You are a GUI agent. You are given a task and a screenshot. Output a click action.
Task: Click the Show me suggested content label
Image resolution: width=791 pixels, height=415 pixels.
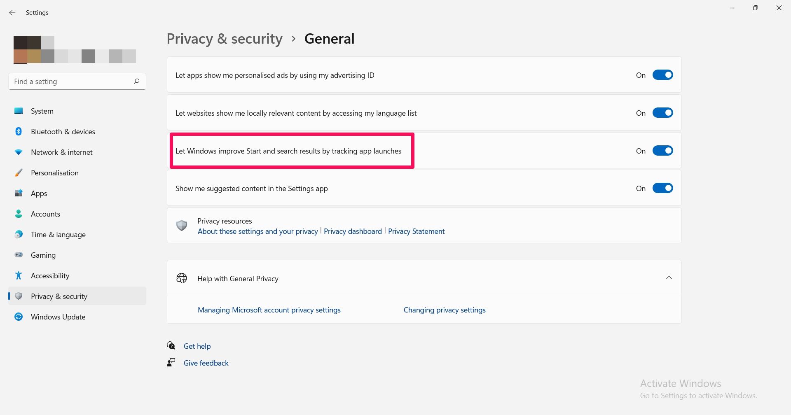tap(252, 189)
